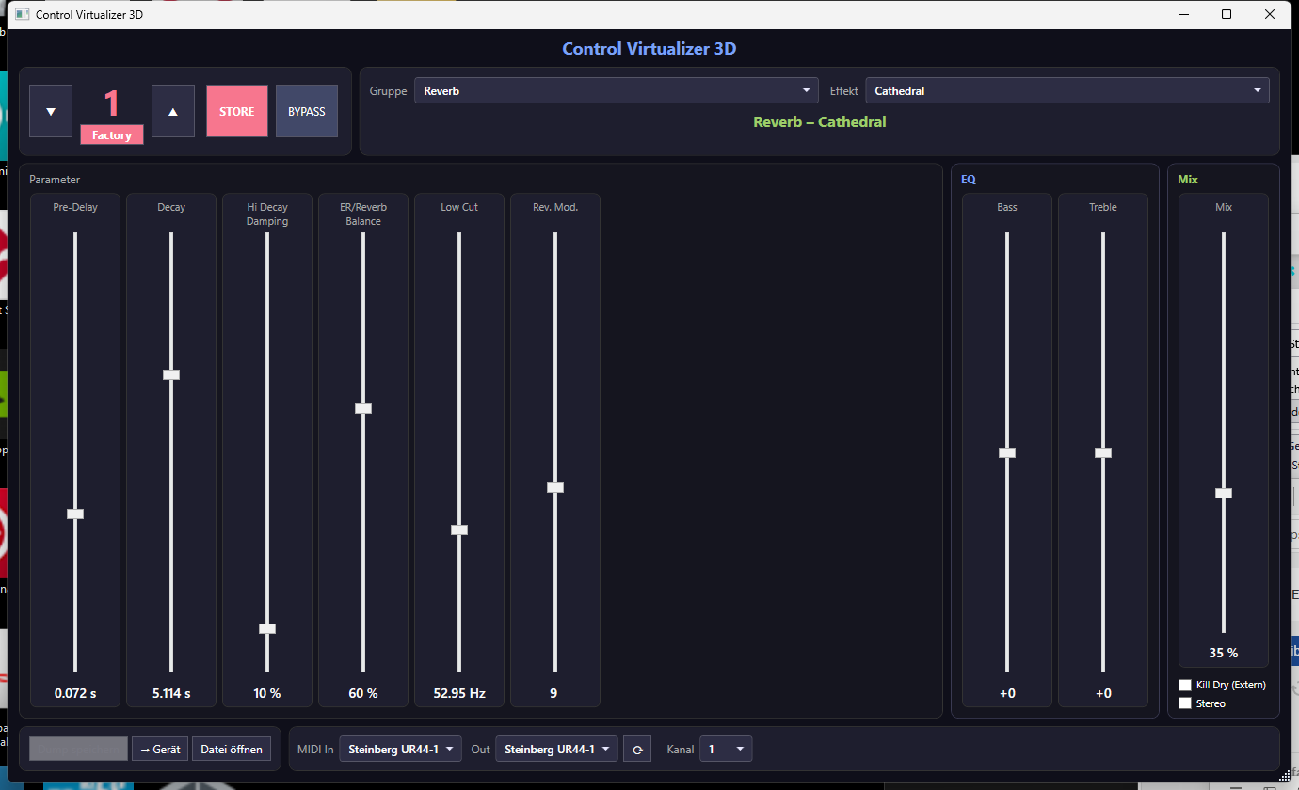This screenshot has width=1299, height=790.
Task: Click the MIDI ports refresh icon
Action: [637, 750]
